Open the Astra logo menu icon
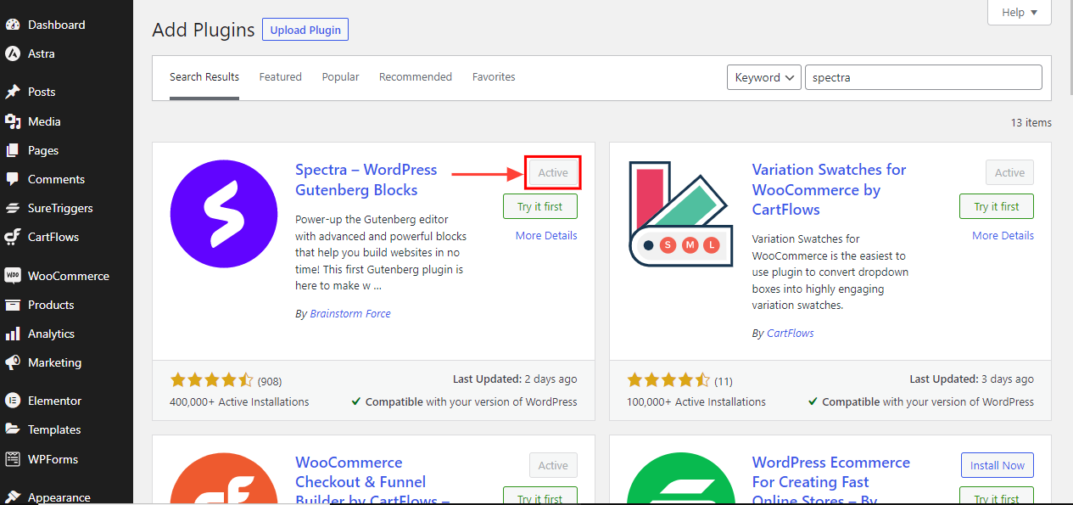This screenshot has width=1073, height=505. (13, 53)
